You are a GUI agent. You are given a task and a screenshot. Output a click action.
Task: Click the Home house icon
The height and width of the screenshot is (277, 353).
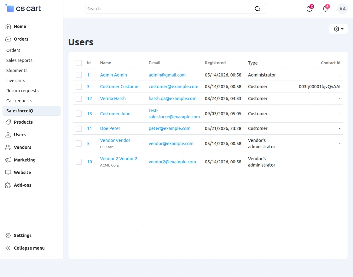8,26
